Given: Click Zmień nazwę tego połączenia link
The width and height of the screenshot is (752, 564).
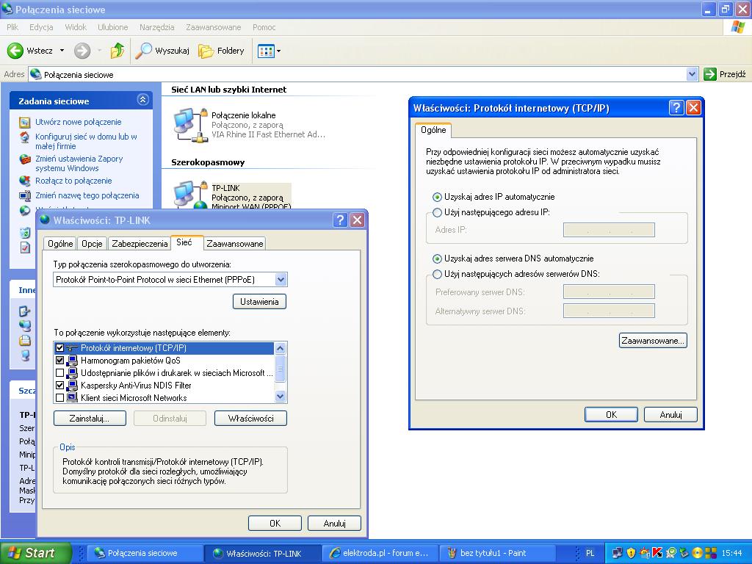Looking at the screenshot, I should (x=87, y=195).
